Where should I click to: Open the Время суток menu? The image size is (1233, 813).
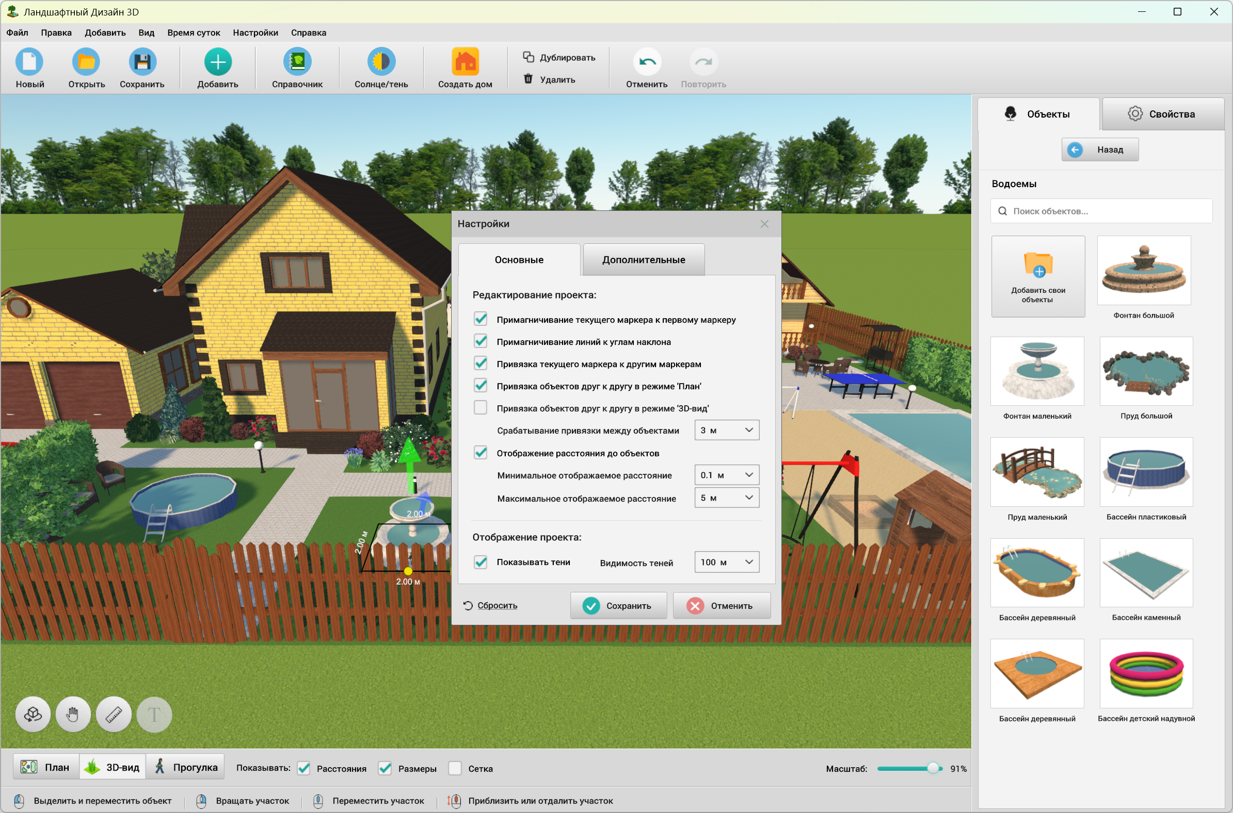tap(194, 32)
